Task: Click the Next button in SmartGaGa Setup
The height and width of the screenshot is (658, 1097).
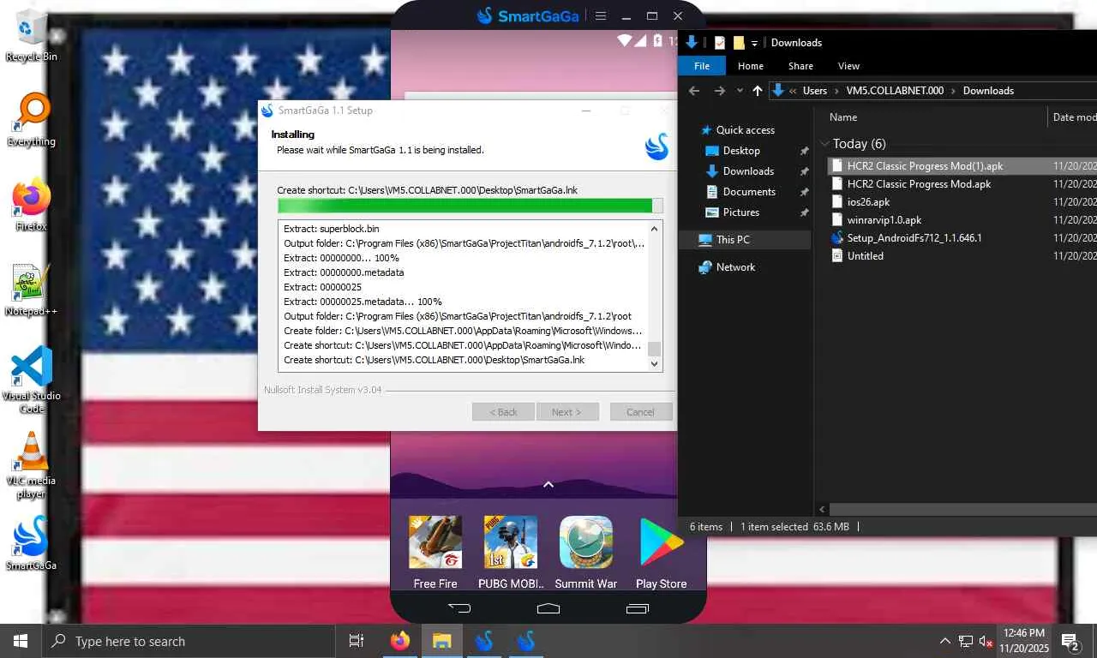Action: tap(566, 412)
